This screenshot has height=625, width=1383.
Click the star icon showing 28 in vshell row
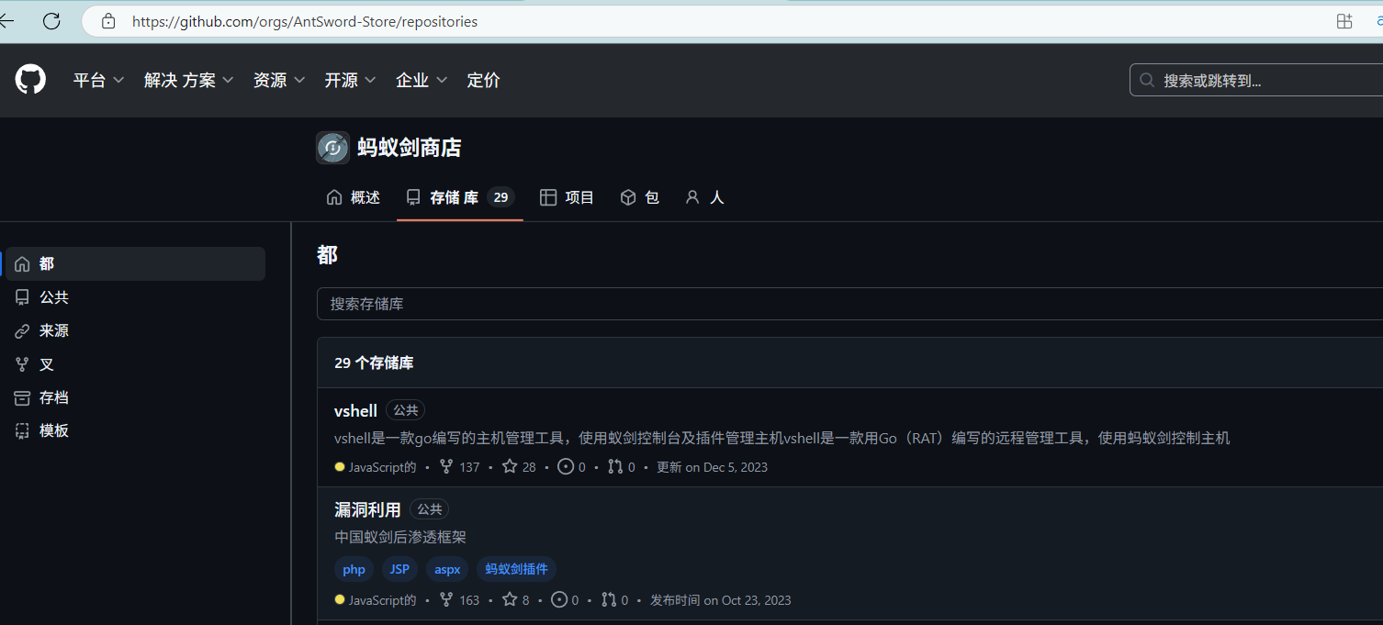(x=510, y=466)
